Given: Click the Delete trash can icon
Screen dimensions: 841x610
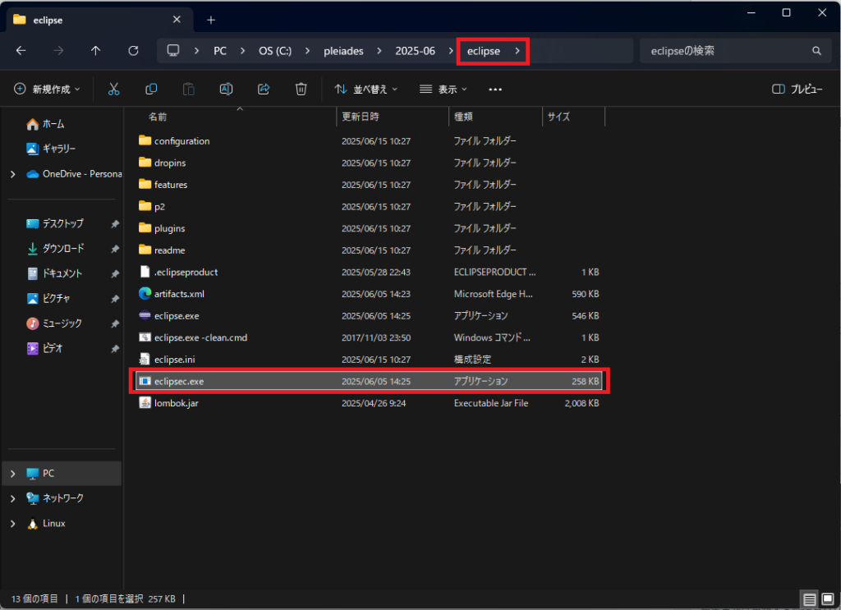Looking at the screenshot, I should [x=301, y=89].
